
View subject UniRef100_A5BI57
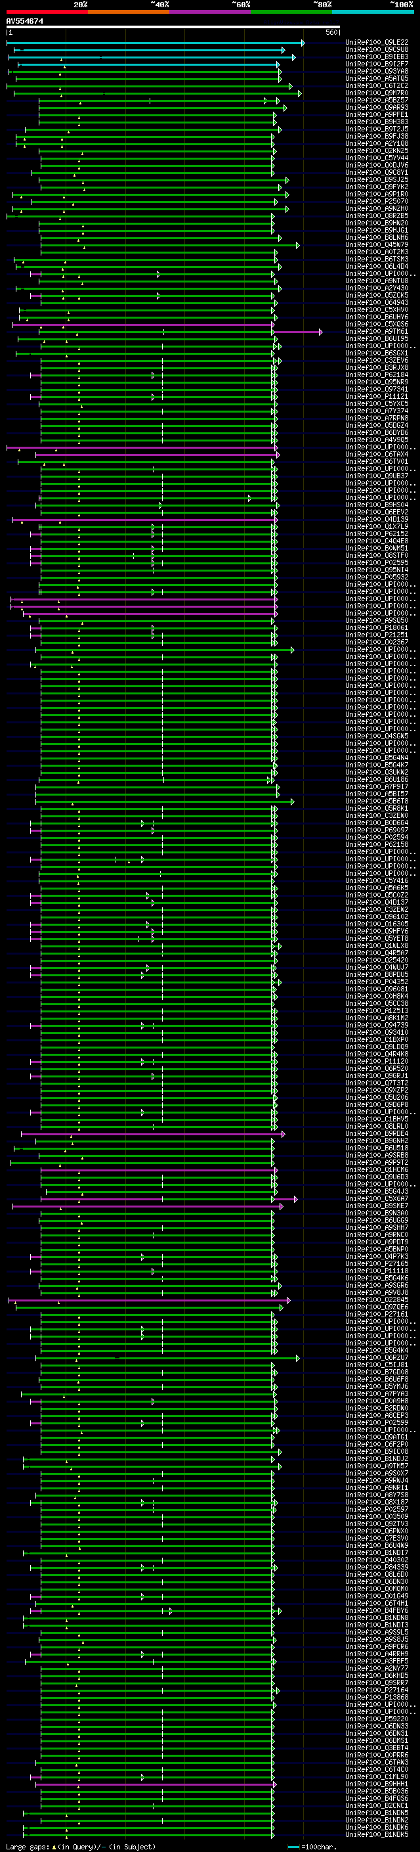click(x=377, y=794)
